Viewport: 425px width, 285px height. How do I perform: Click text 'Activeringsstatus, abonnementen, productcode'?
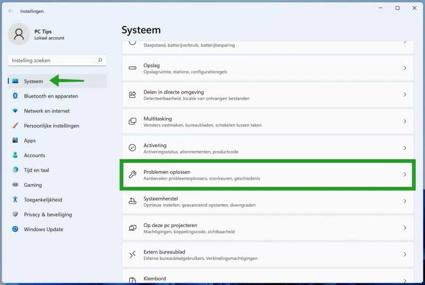(x=191, y=152)
